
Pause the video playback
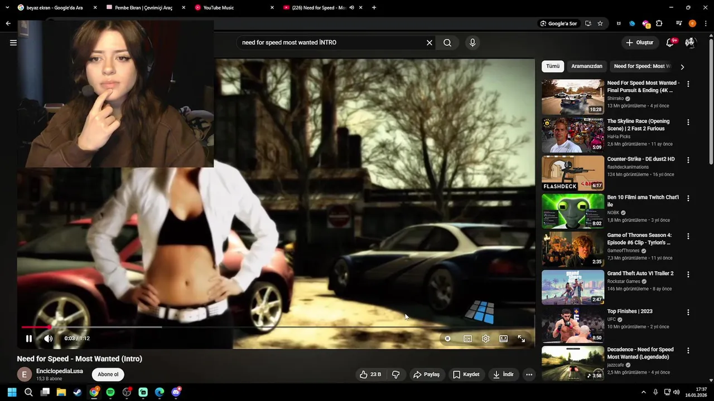[x=29, y=339]
